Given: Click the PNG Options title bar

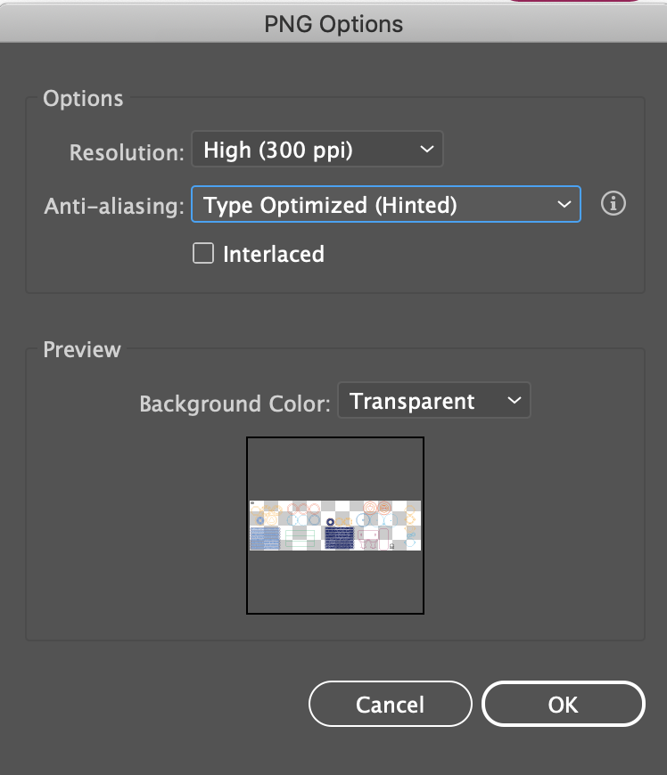Looking at the screenshot, I should [333, 24].
